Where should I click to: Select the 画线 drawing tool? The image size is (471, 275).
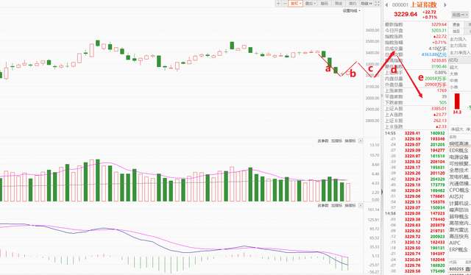(339, 3)
